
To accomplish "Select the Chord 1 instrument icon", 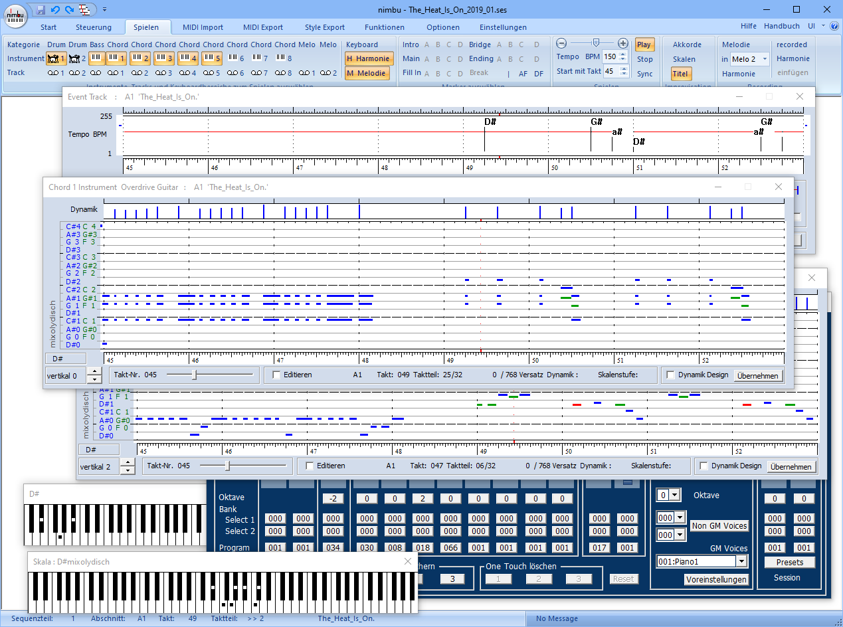I will (x=117, y=58).
